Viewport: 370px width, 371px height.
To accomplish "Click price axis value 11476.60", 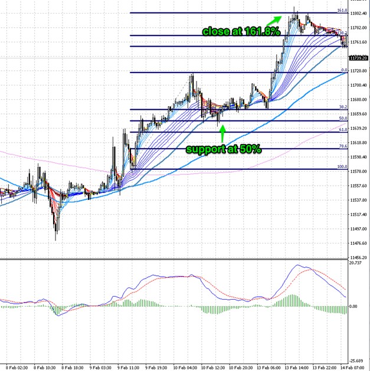I will pos(358,243).
